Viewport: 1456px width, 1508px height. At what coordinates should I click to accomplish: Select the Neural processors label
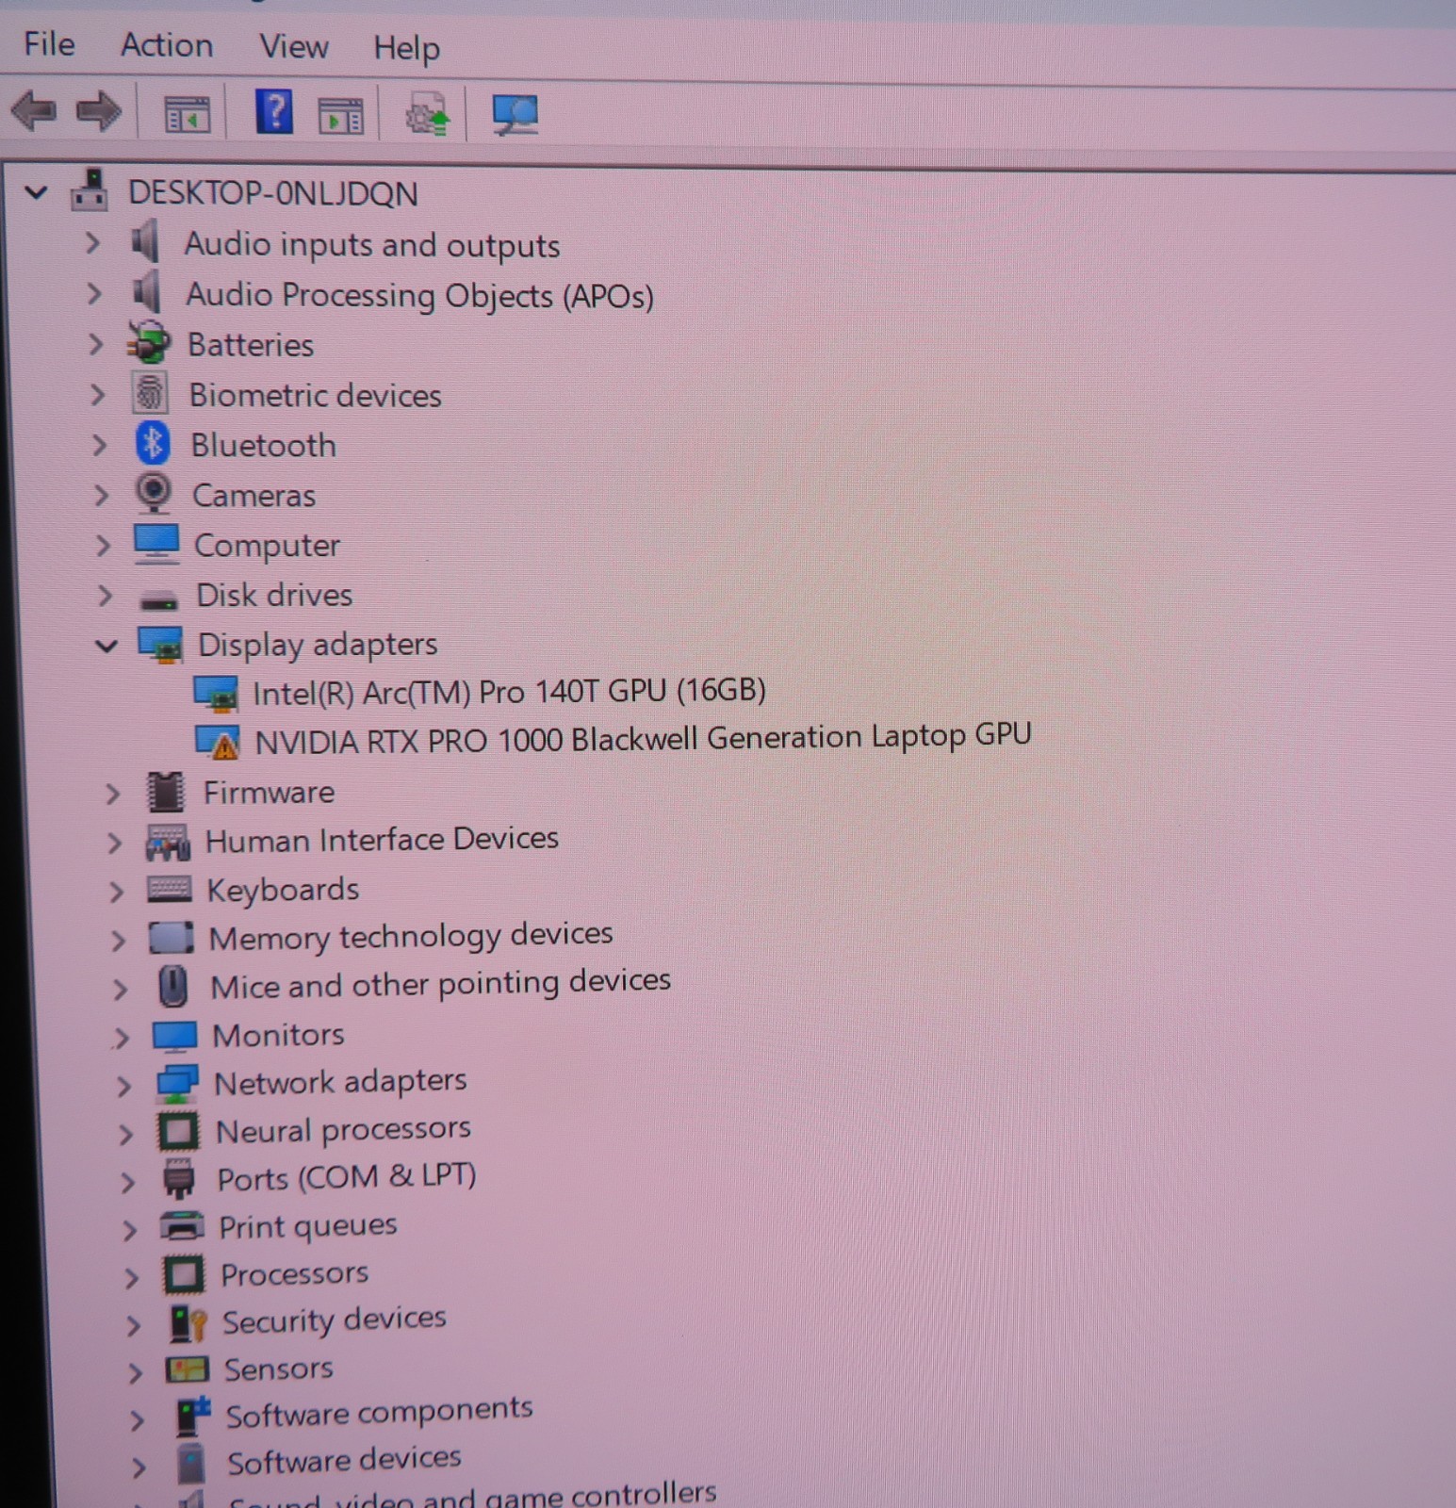point(343,1130)
